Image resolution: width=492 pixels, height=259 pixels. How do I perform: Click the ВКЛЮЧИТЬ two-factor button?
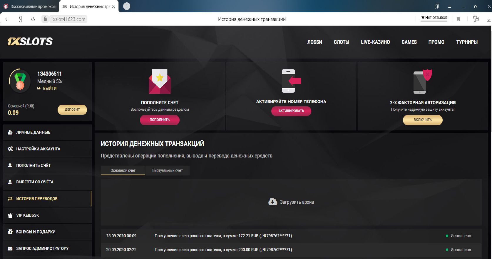(x=423, y=120)
